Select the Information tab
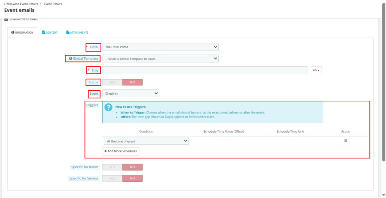The image size is (386, 198). [x=22, y=33]
